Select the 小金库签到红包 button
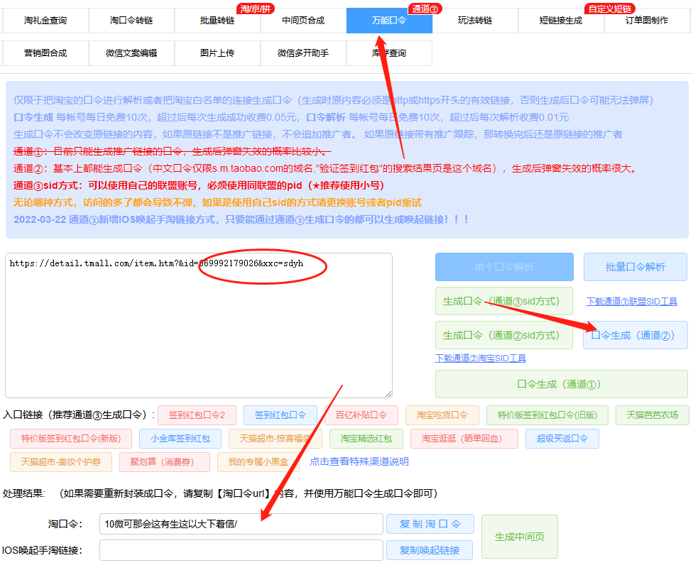The image size is (693, 575). click(180, 439)
